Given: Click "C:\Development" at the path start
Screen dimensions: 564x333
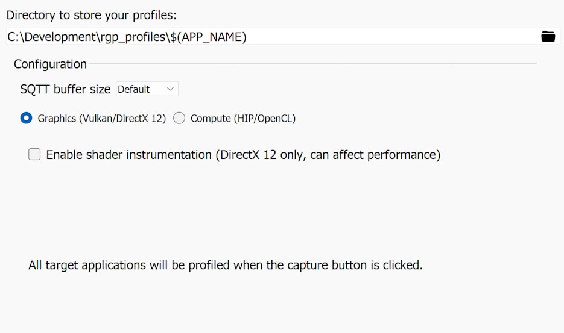Looking at the screenshot, I should [x=51, y=37].
